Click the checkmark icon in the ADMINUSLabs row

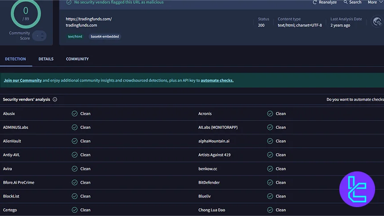[75, 127]
